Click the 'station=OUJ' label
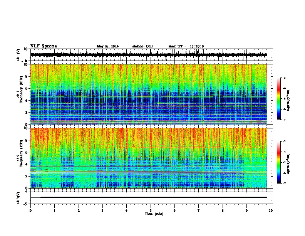305x236 pixels. pyautogui.click(x=142, y=46)
